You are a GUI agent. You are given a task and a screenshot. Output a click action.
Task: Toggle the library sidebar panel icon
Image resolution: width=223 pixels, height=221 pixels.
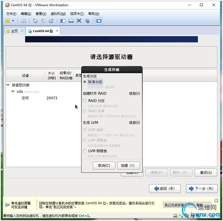[x=63, y=21]
